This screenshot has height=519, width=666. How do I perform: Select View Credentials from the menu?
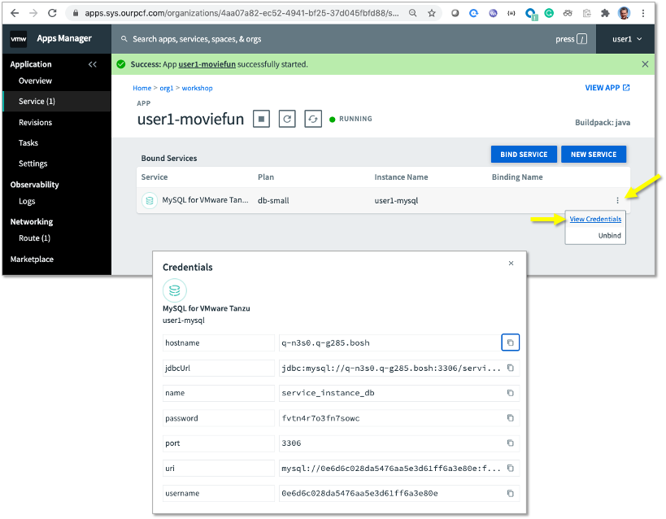[595, 219]
